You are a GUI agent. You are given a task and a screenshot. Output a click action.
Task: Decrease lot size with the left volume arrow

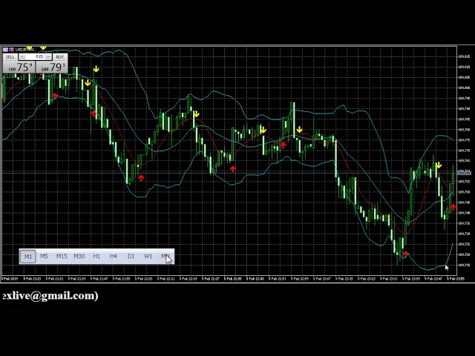point(22,57)
